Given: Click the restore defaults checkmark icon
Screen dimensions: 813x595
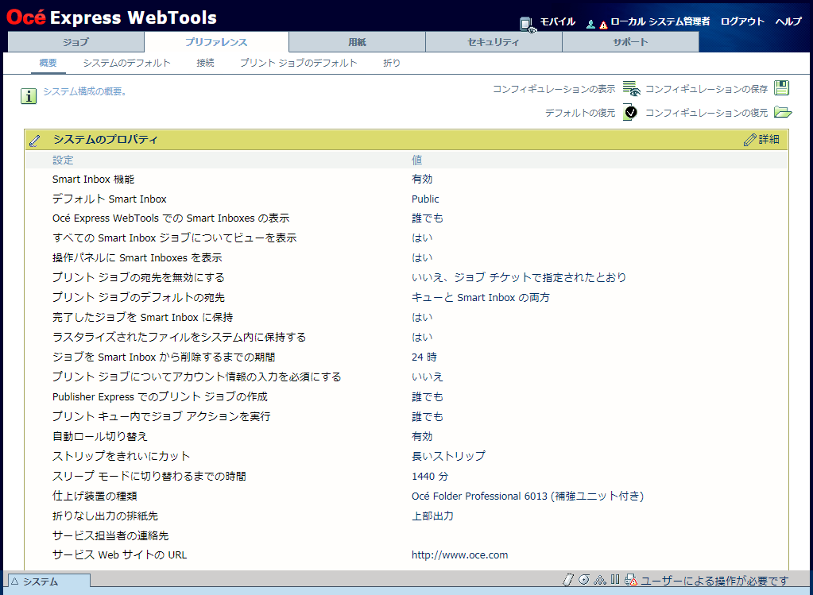Looking at the screenshot, I should [630, 112].
